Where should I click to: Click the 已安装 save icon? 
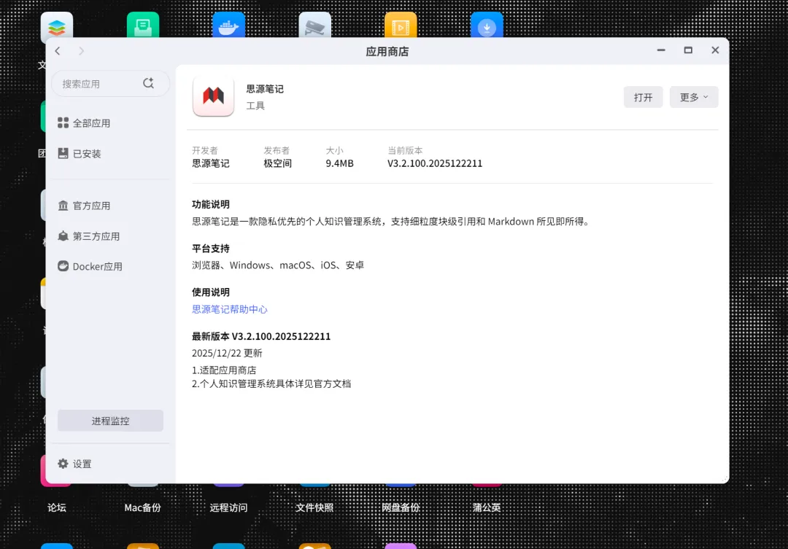click(63, 153)
